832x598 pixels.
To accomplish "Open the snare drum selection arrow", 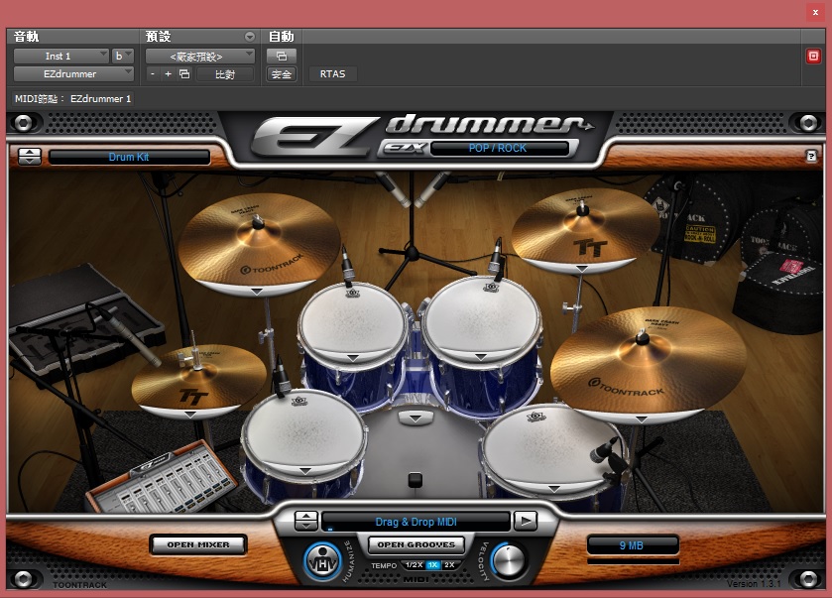I will [x=305, y=471].
